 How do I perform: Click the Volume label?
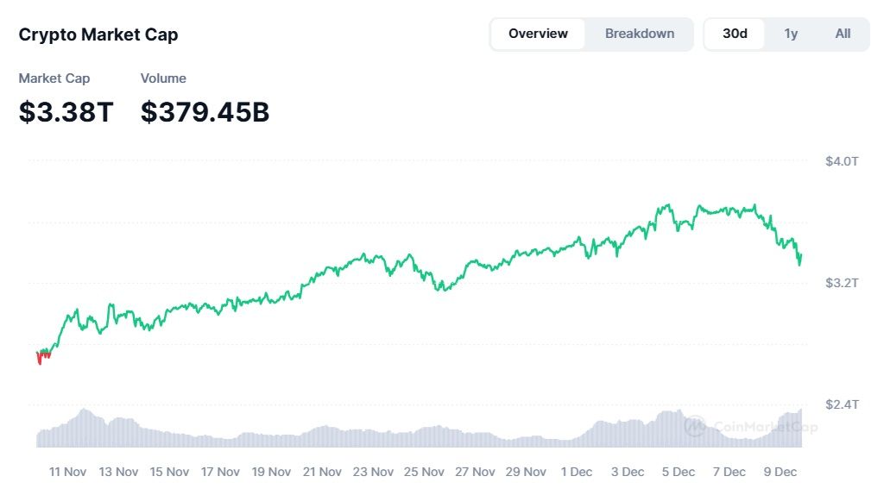tap(163, 78)
